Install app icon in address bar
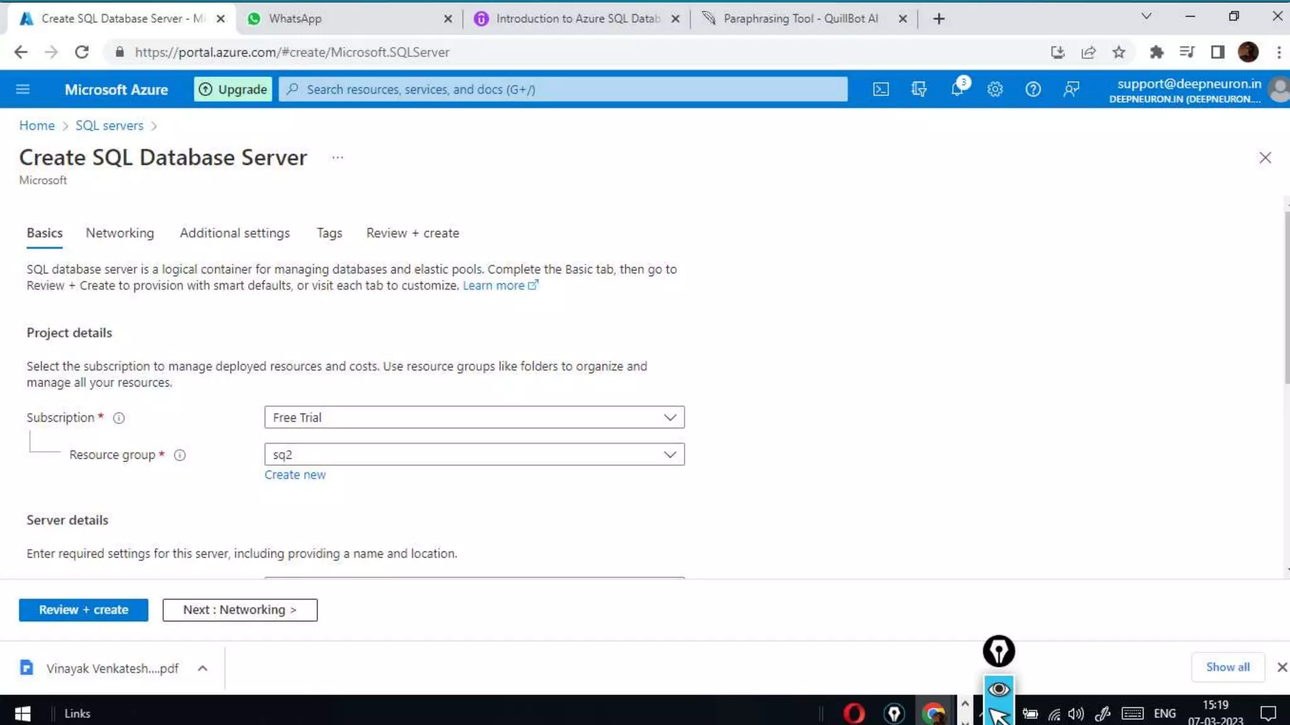Screen dimensions: 1290x725 pyautogui.click(x=1058, y=52)
